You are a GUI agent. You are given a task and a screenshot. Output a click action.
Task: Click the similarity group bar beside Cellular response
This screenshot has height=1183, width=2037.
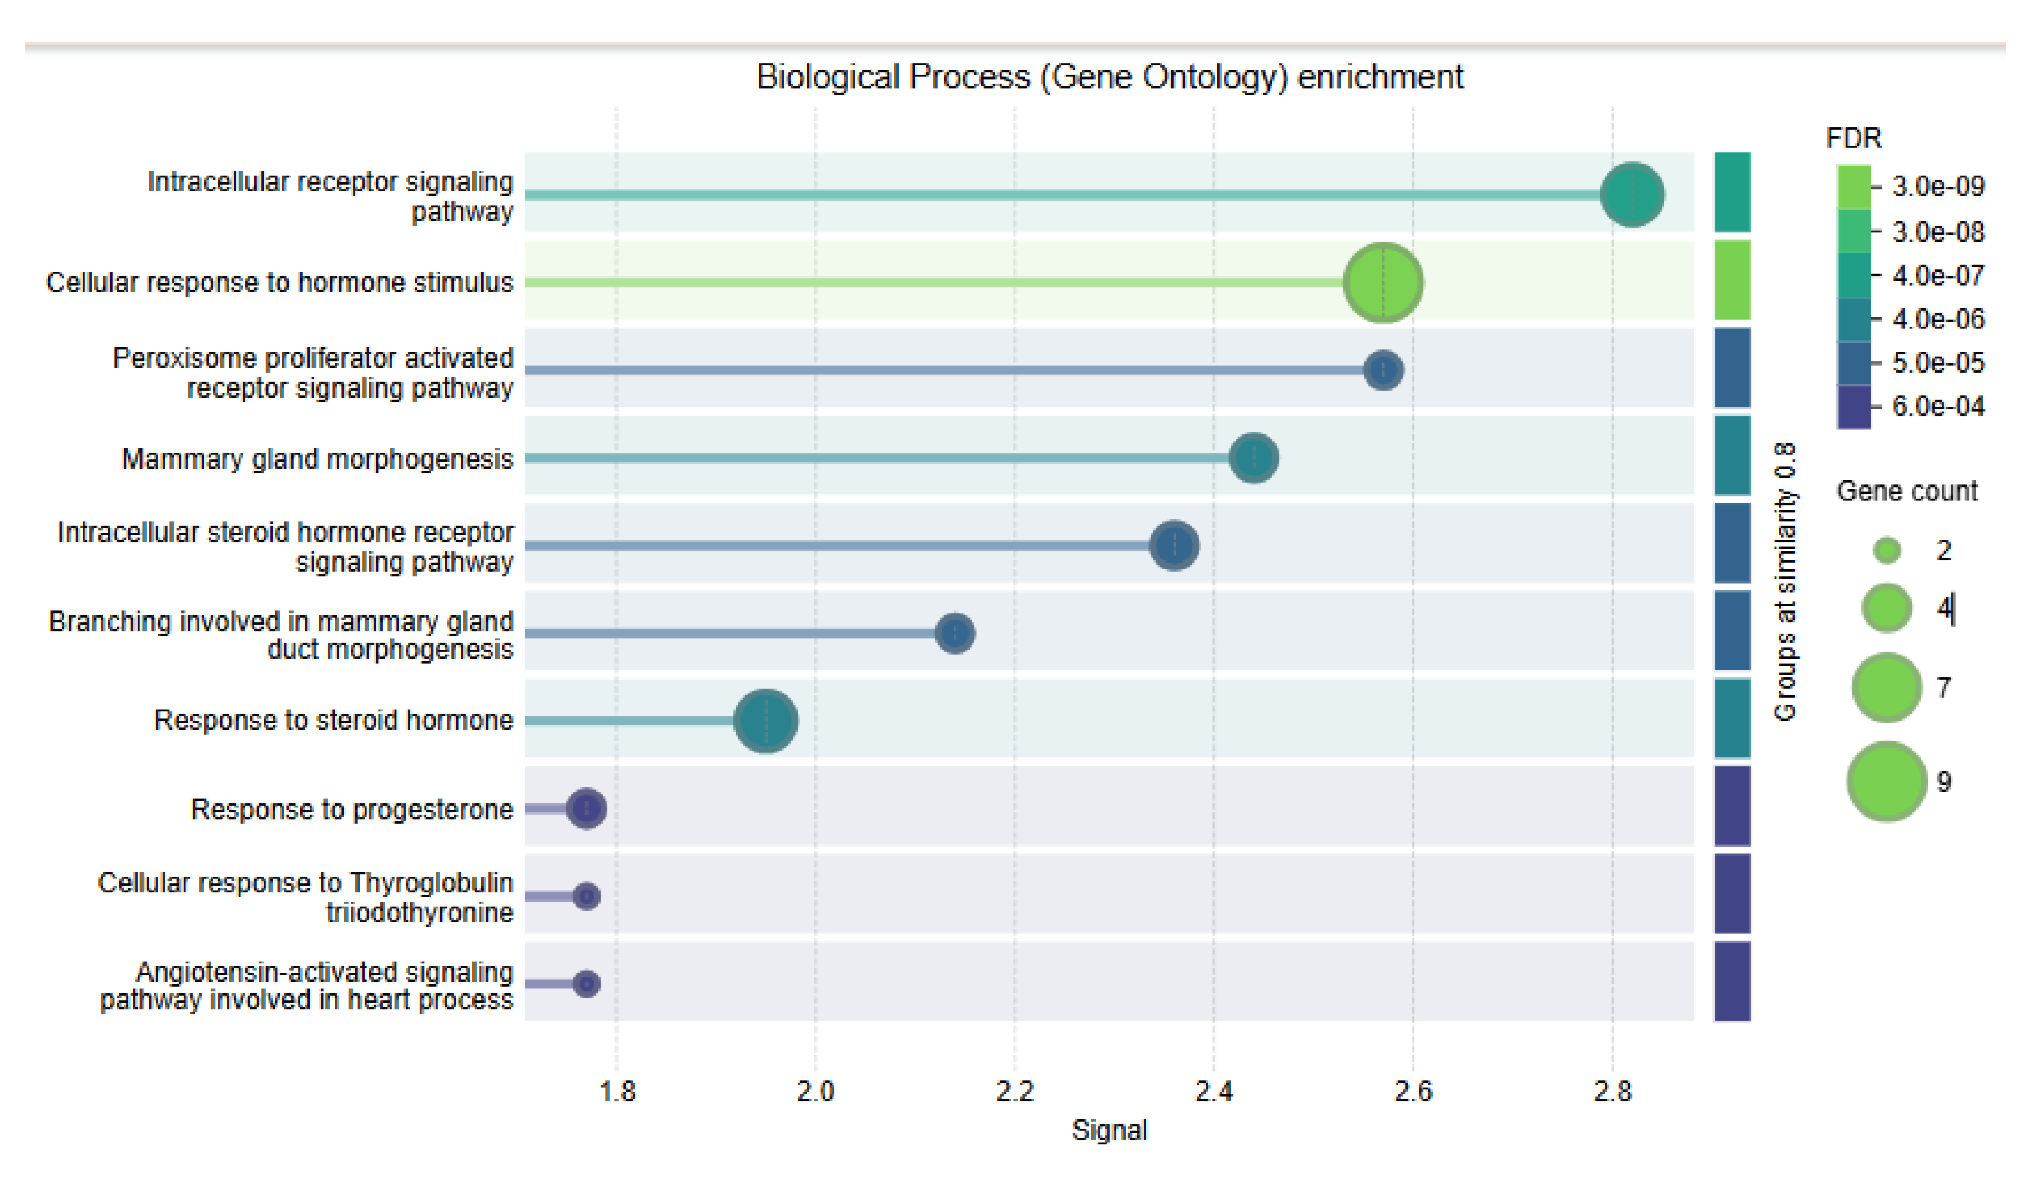[x=1732, y=280]
